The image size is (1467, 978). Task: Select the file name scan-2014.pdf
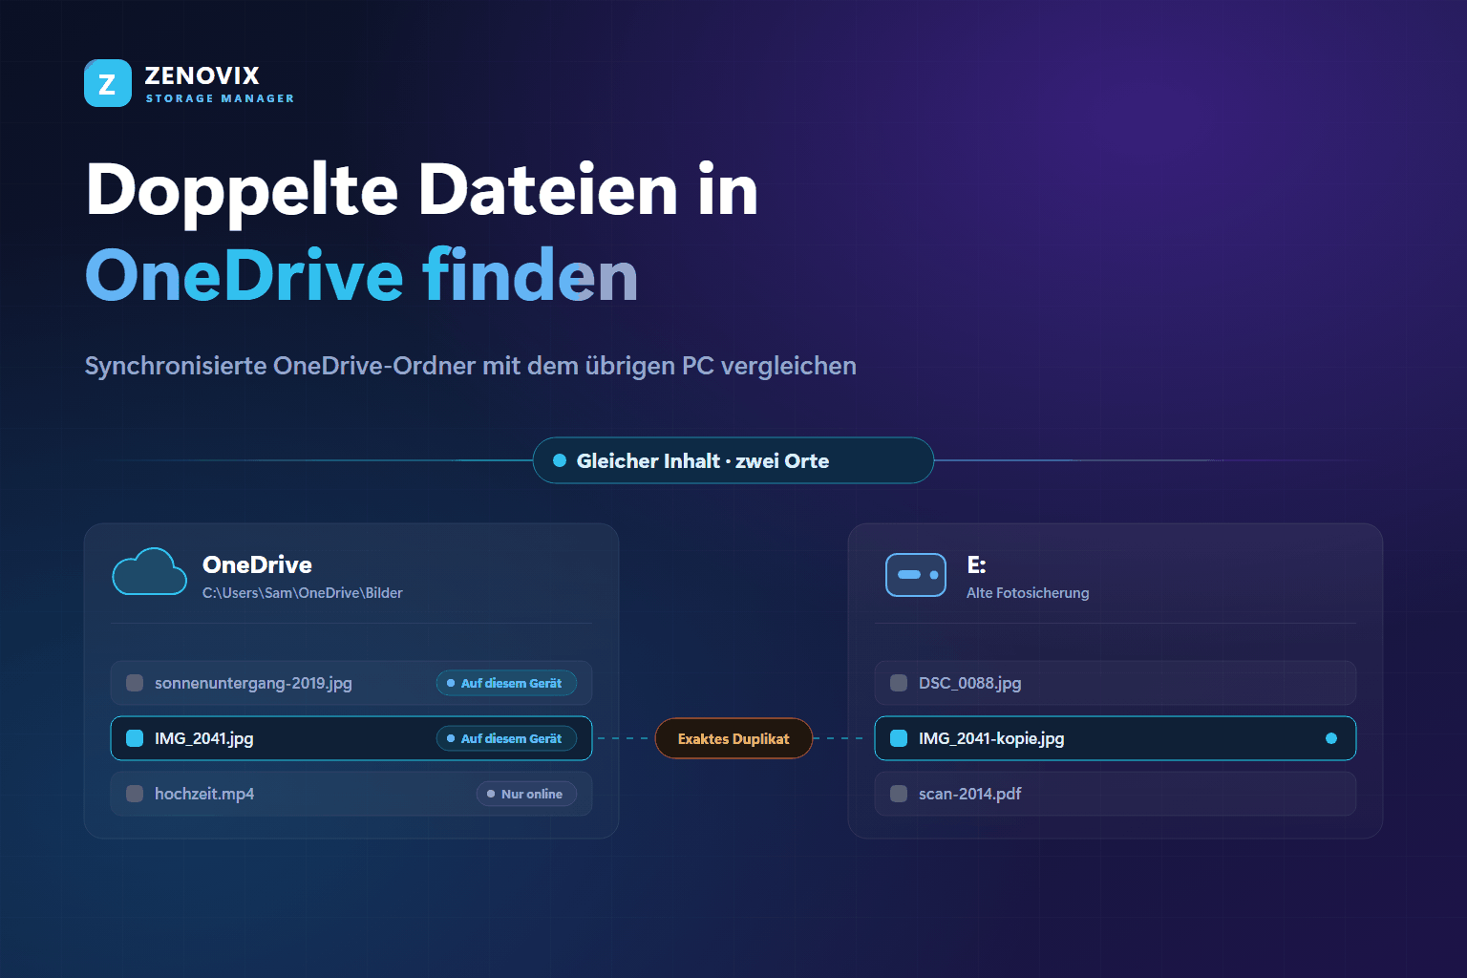(970, 794)
